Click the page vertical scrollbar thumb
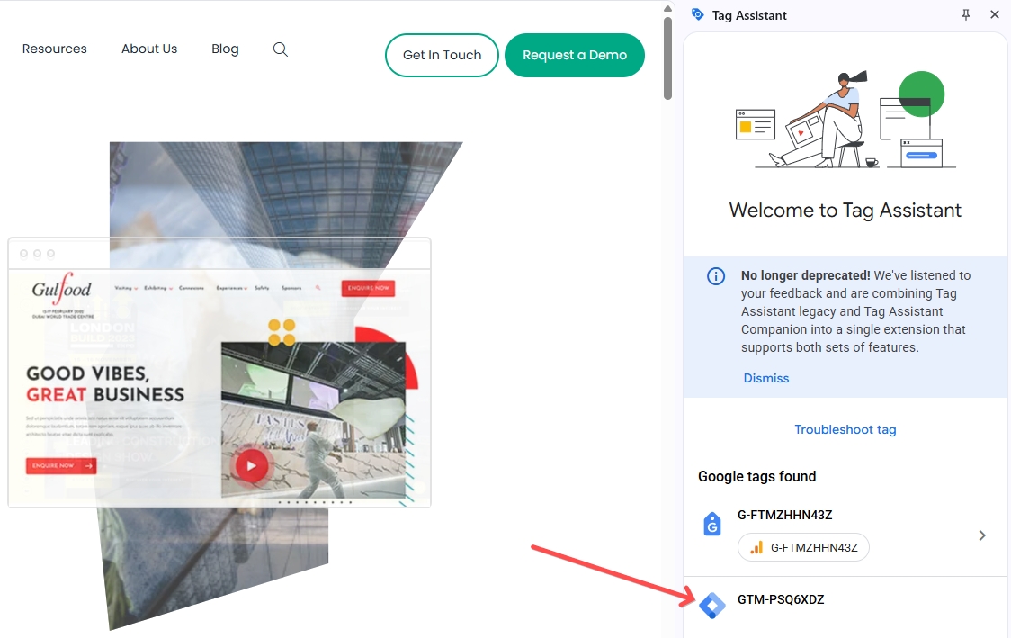The height and width of the screenshot is (638, 1011). point(667,58)
